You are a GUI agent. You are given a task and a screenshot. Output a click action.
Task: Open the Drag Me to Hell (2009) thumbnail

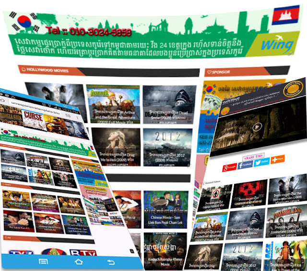[x=116, y=147]
